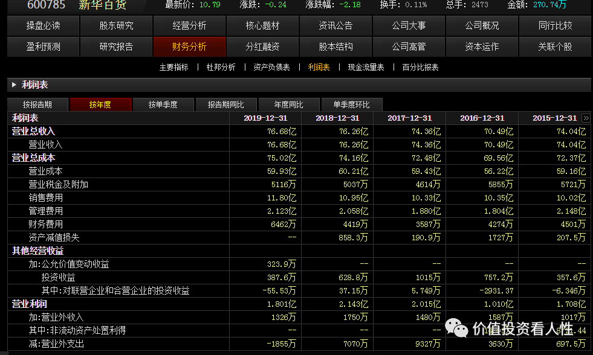This screenshot has height=355, width=593.
Task: Click the 营业总成本 row label
Action: [x=33, y=158]
